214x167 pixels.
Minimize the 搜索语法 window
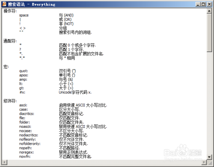coord(198,4)
